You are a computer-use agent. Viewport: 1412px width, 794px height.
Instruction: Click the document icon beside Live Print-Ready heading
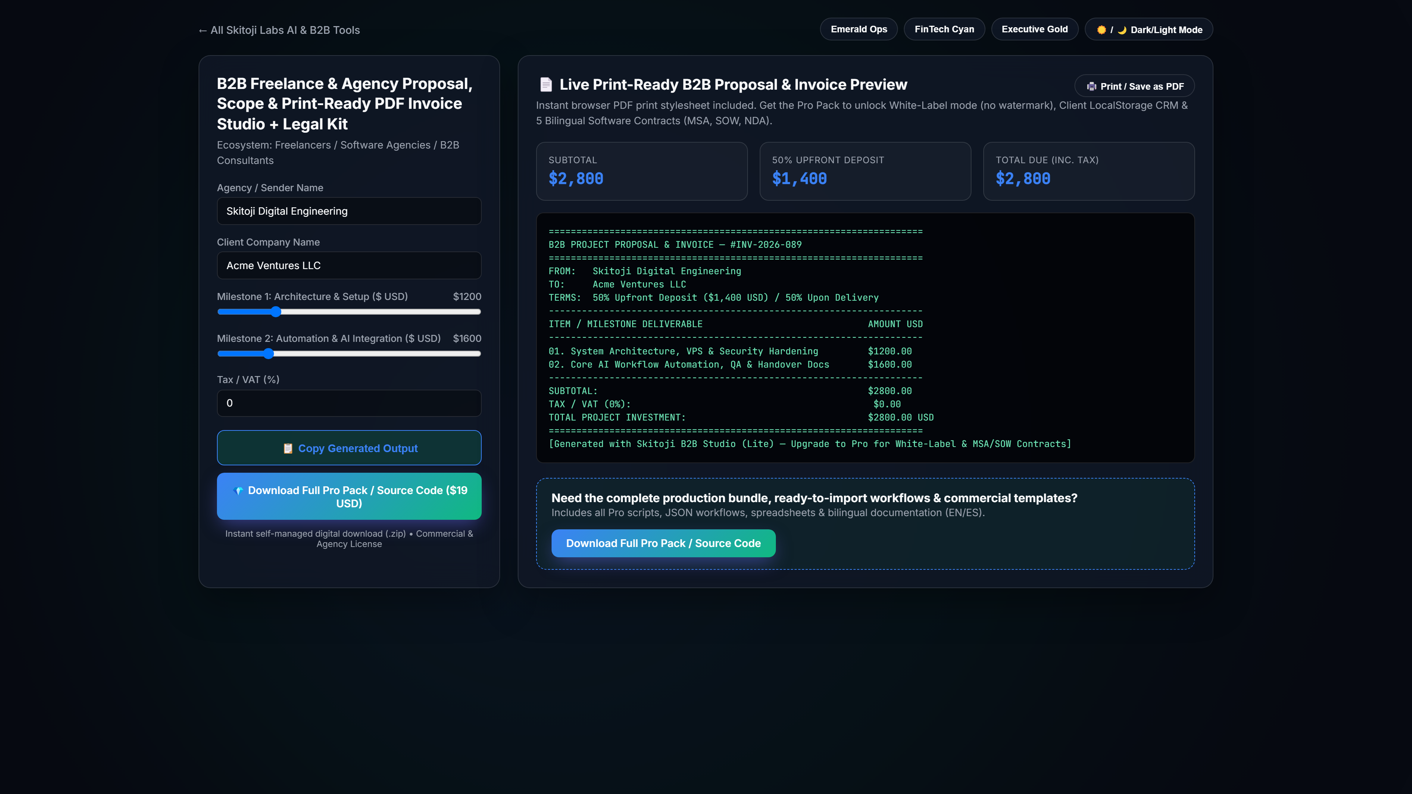click(546, 85)
